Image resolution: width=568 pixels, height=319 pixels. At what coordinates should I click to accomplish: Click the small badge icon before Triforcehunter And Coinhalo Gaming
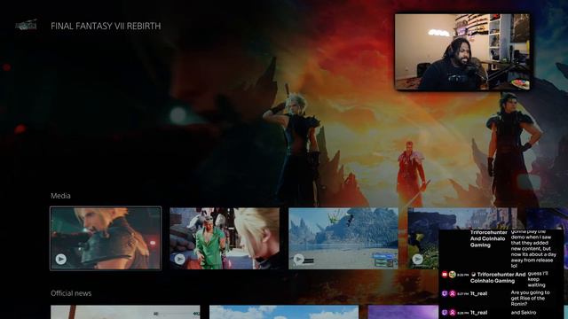click(x=473, y=275)
